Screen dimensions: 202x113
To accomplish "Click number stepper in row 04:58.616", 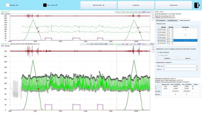I will tap(172, 35).
